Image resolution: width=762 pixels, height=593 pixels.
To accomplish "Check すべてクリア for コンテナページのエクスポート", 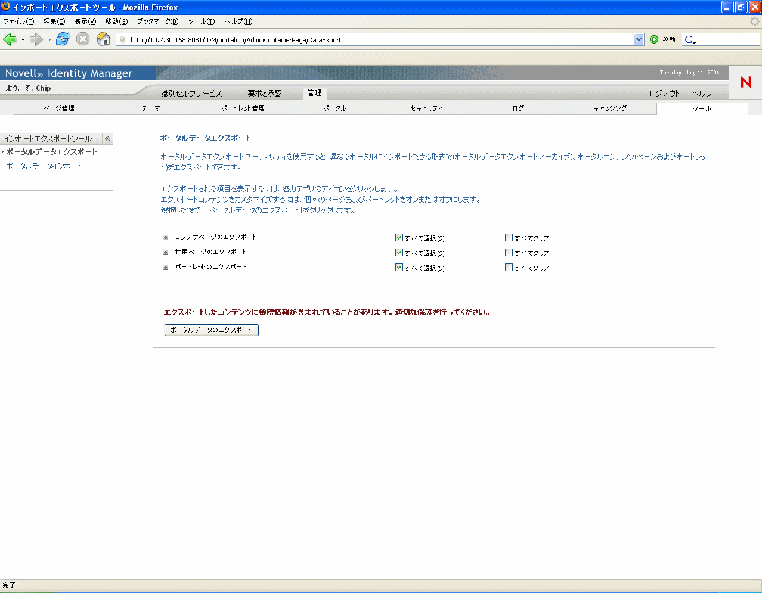I will pyautogui.click(x=509, y=237).
